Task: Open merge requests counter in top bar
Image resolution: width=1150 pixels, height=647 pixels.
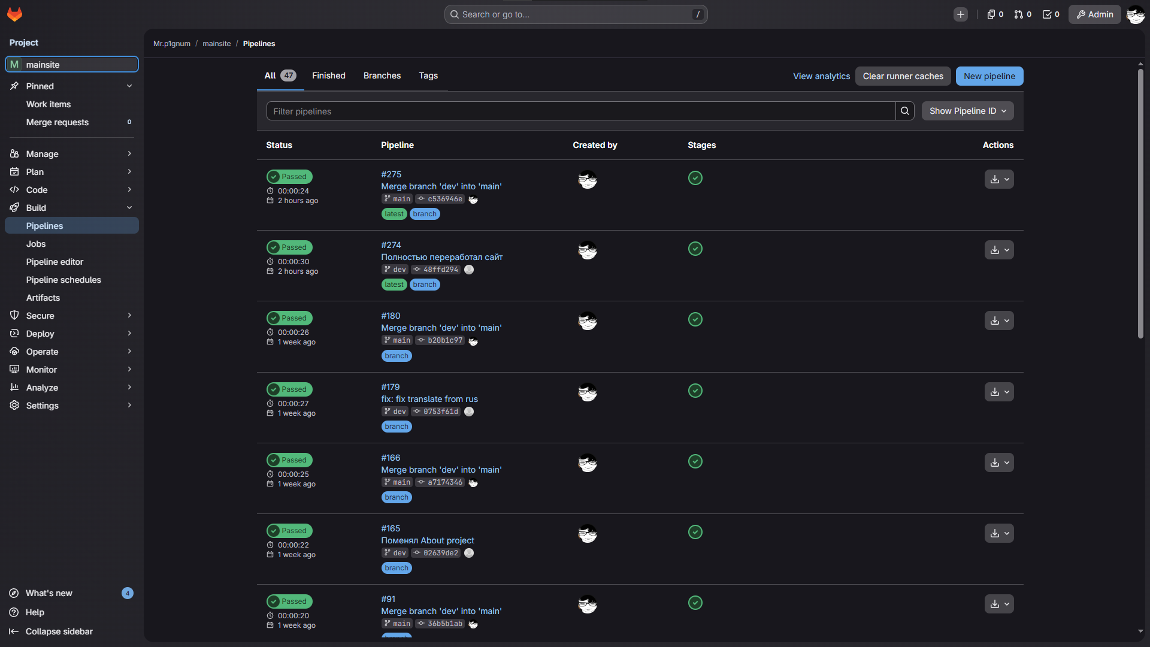Action: point(1022,14)
